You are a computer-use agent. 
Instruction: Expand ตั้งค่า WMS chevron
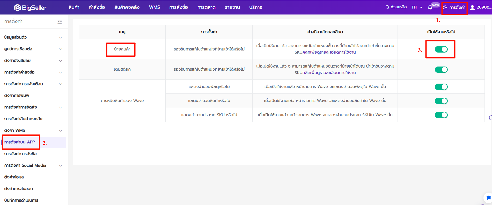pyautogui.click(x=61, y=131)
